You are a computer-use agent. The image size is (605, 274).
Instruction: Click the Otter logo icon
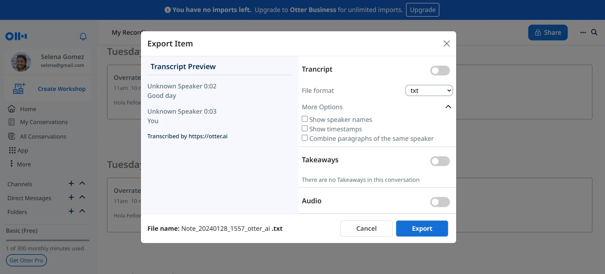[16, 36]
